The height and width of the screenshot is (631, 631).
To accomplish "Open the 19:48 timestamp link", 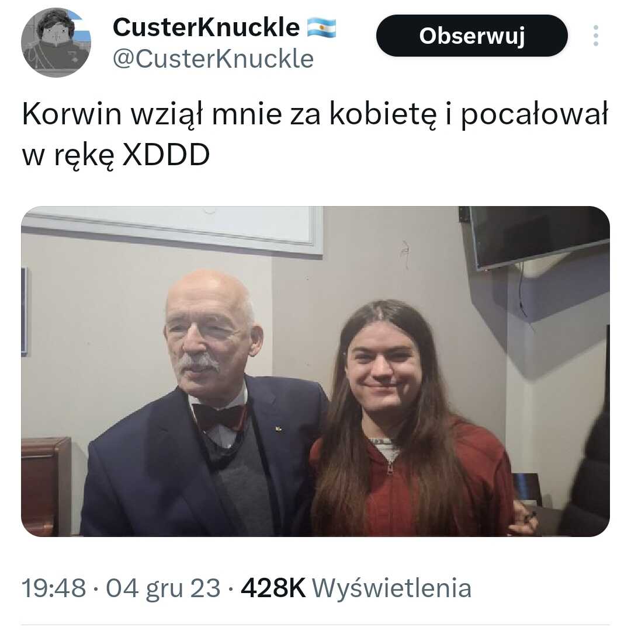I will [54, 588].
